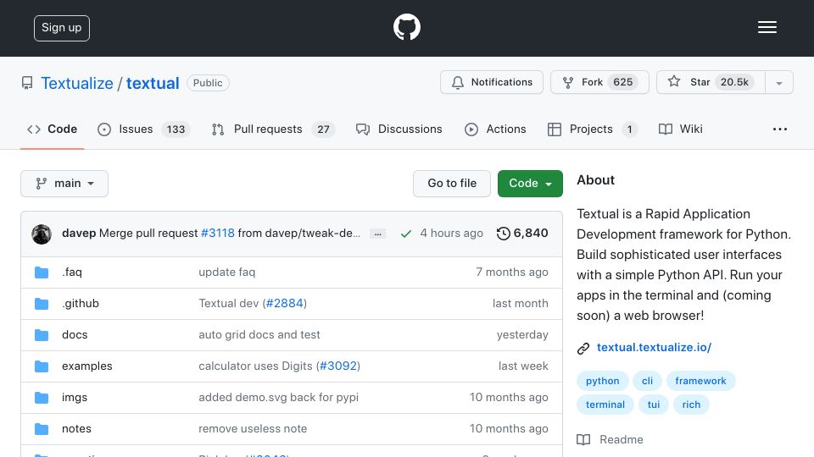The image size is (814, 457).
Task: Click '7 months ago' in .faq row
Action: pyautogui.click(x=512, y=272)
